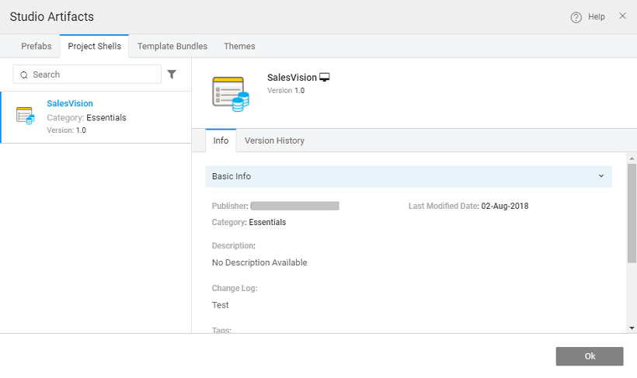This screenshot has width=637, height=378.
Task: Click the vertical scrollbar down arrow
Action: pyautogui.click(x=632, y=328)
